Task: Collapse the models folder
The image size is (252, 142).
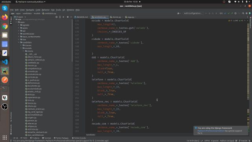Action: coord(21,48)
